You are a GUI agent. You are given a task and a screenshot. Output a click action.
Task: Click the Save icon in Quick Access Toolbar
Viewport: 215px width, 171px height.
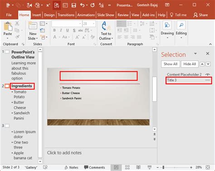[73, 5]
